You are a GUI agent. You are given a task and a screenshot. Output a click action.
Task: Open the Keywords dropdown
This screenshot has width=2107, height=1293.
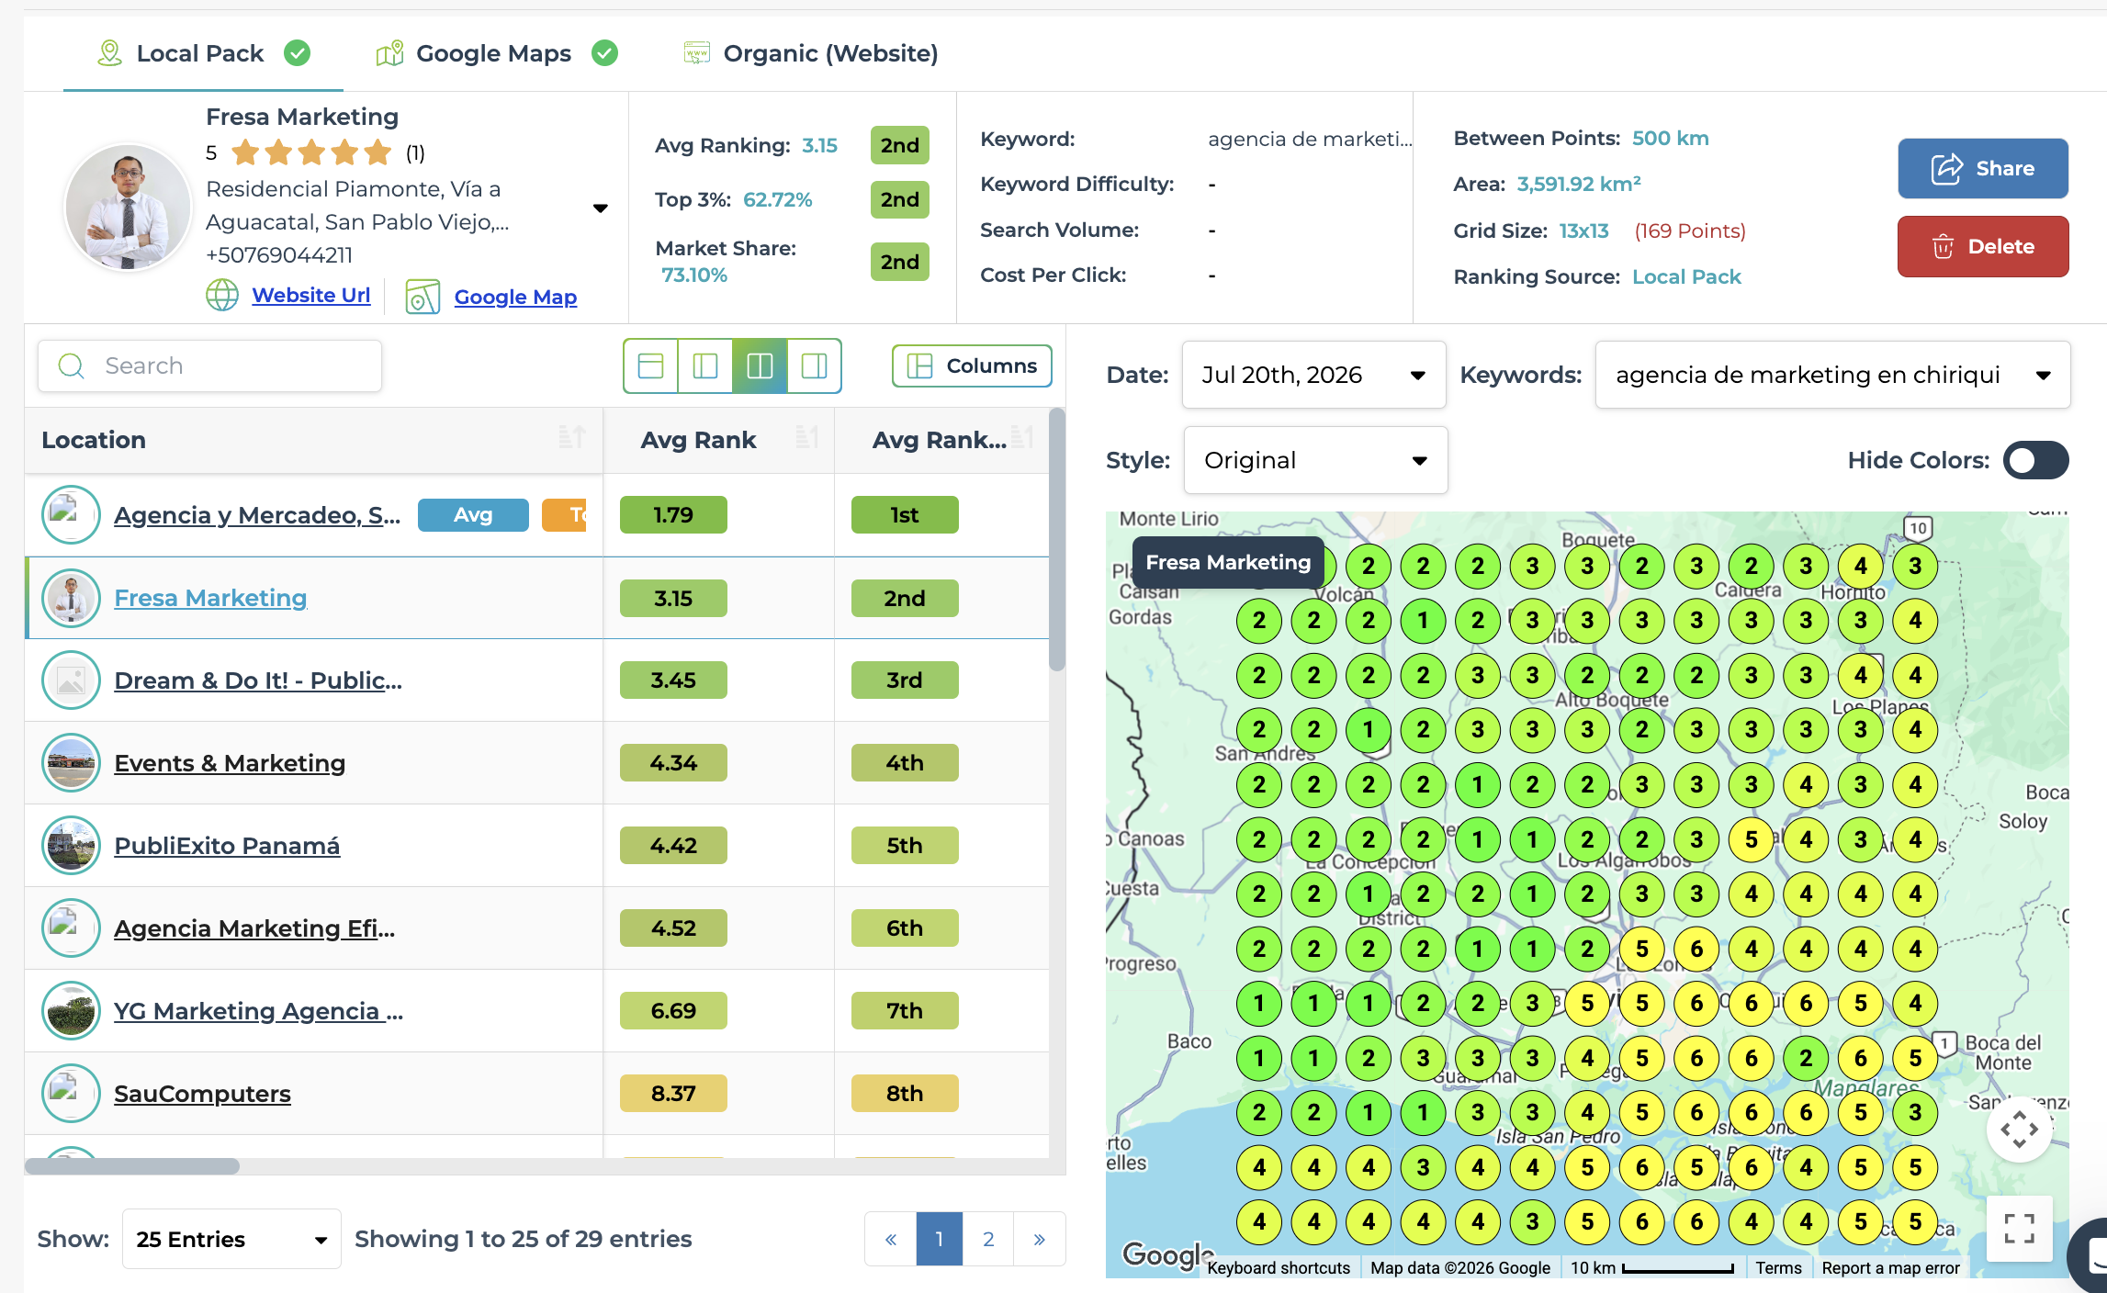pos(1832,375)
